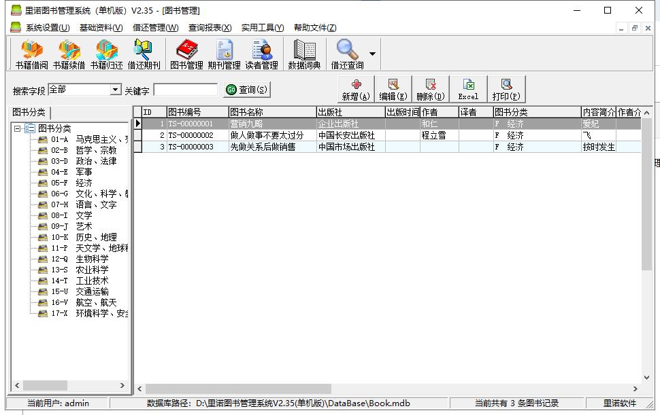Select category 09-J 艺术

pyautogui.click(x=71, y=226)
